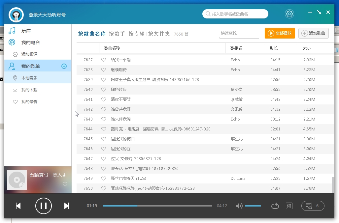Switch to 按专辑 sorting tab
The height and width of the screenshot is (223, 339).
pyautogui.click(x=137, y=34)
